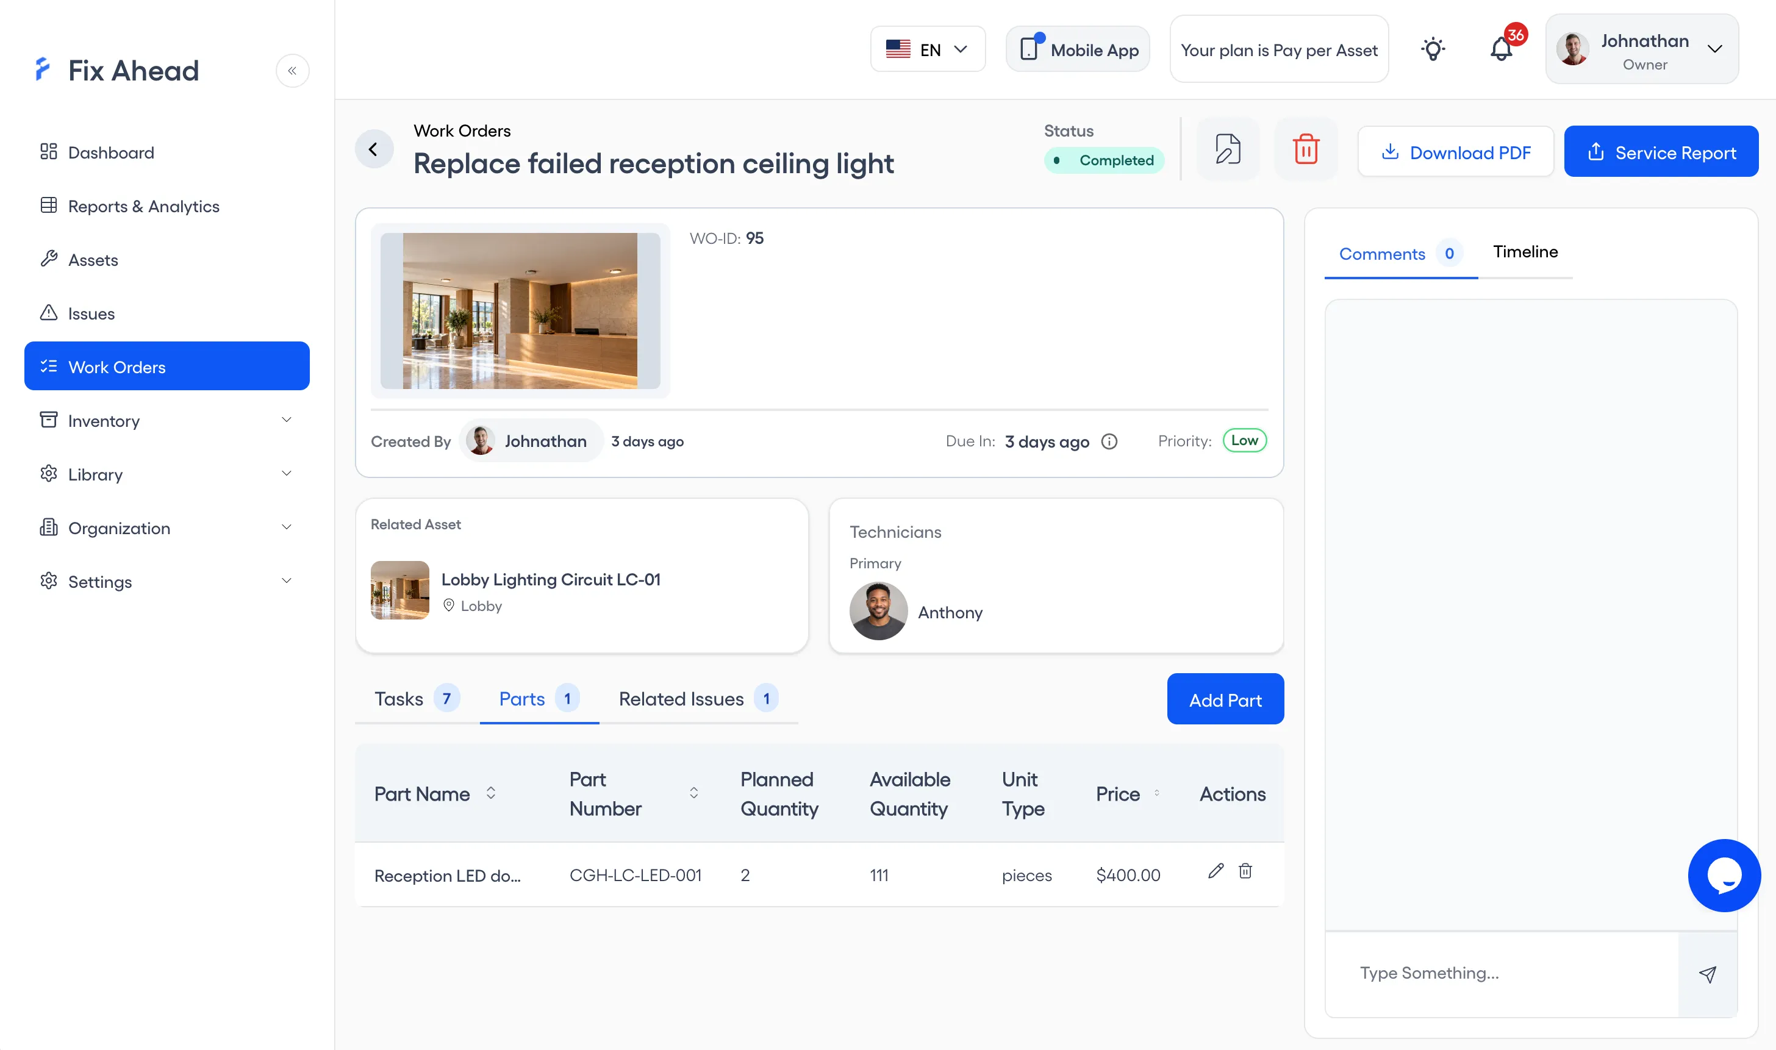Open the reception lobby work order image

click(x=520, y=310)
